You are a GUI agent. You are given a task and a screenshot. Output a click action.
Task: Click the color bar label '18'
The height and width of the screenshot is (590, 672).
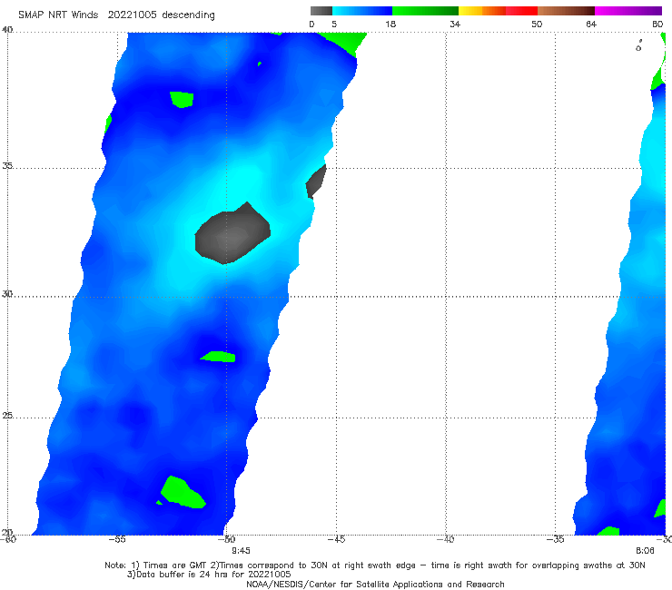(x=390, y=24)
